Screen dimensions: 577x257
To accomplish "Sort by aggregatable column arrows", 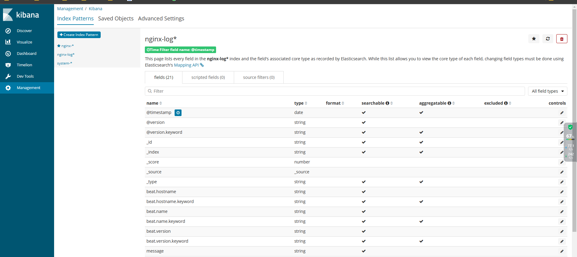I will [453, 103].
